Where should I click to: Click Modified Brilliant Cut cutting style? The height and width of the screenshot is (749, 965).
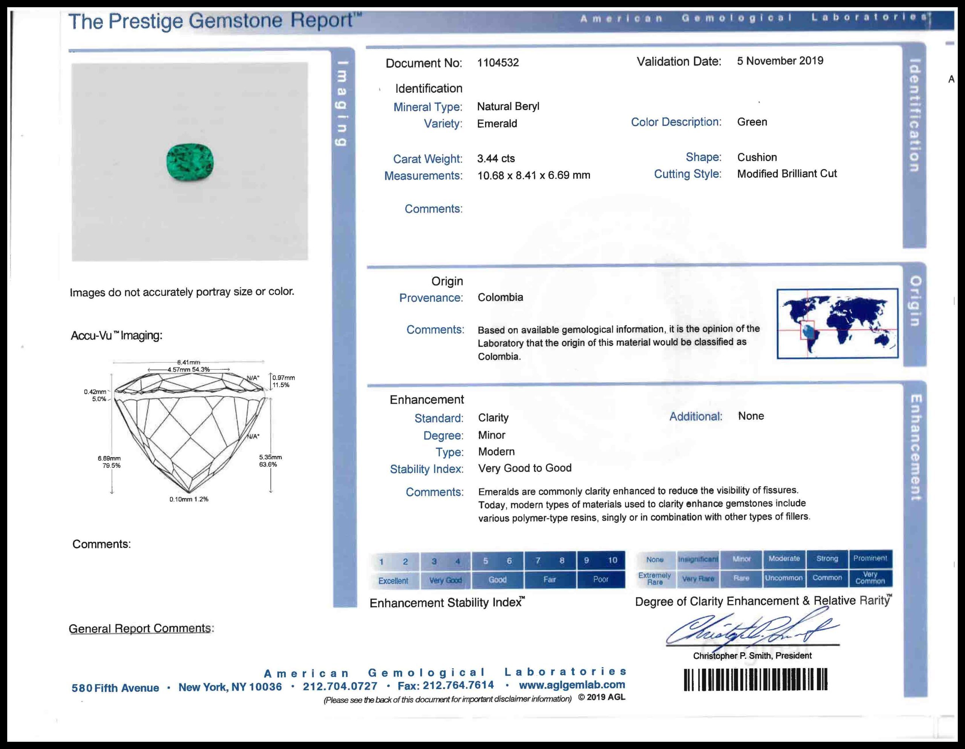(787, 173)
